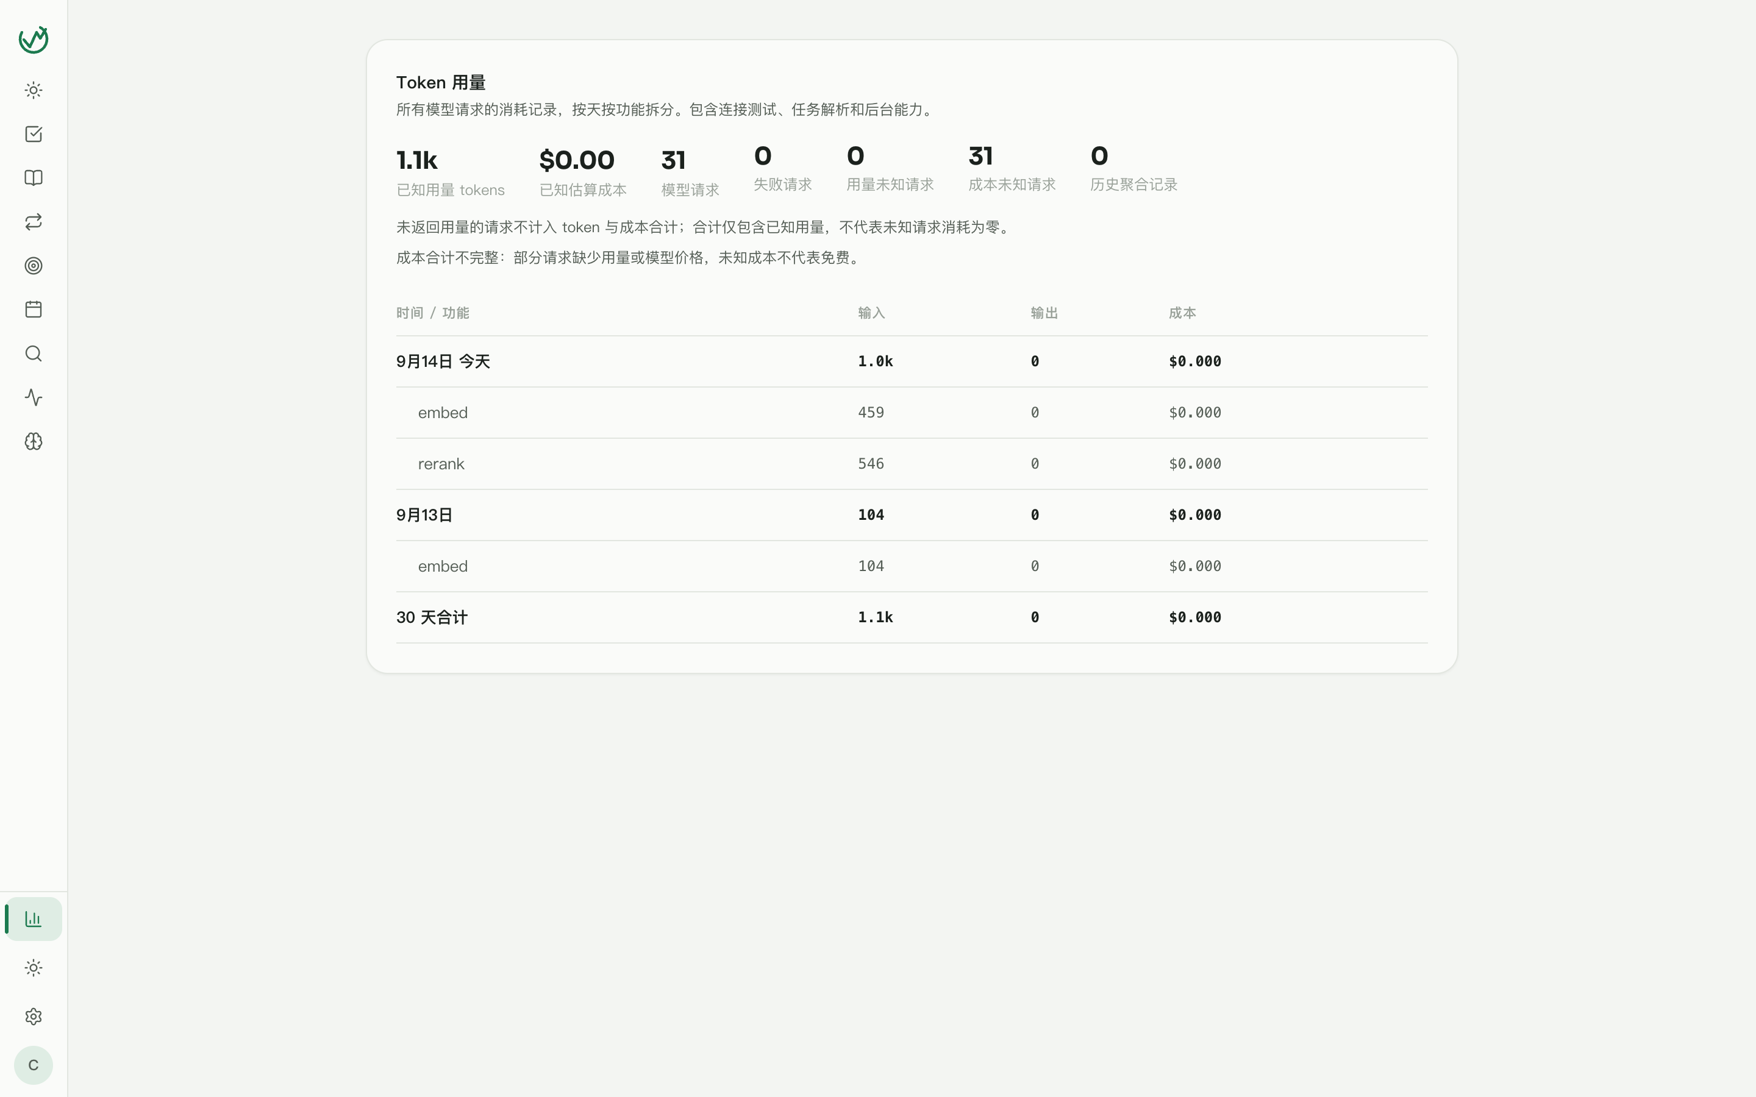Click the '30 天合计' total row label
The width and height of the screenshot is (1756, 1097).
(x=432, y=617)
